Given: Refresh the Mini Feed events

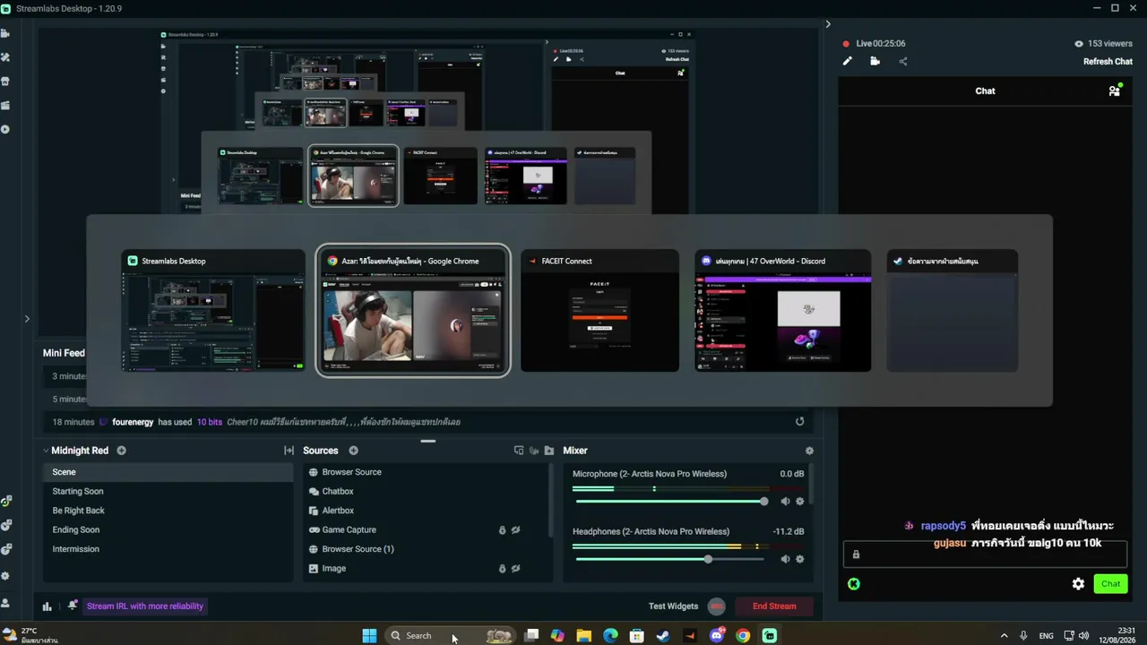Looking at the screenshot, I should (800, 421).
